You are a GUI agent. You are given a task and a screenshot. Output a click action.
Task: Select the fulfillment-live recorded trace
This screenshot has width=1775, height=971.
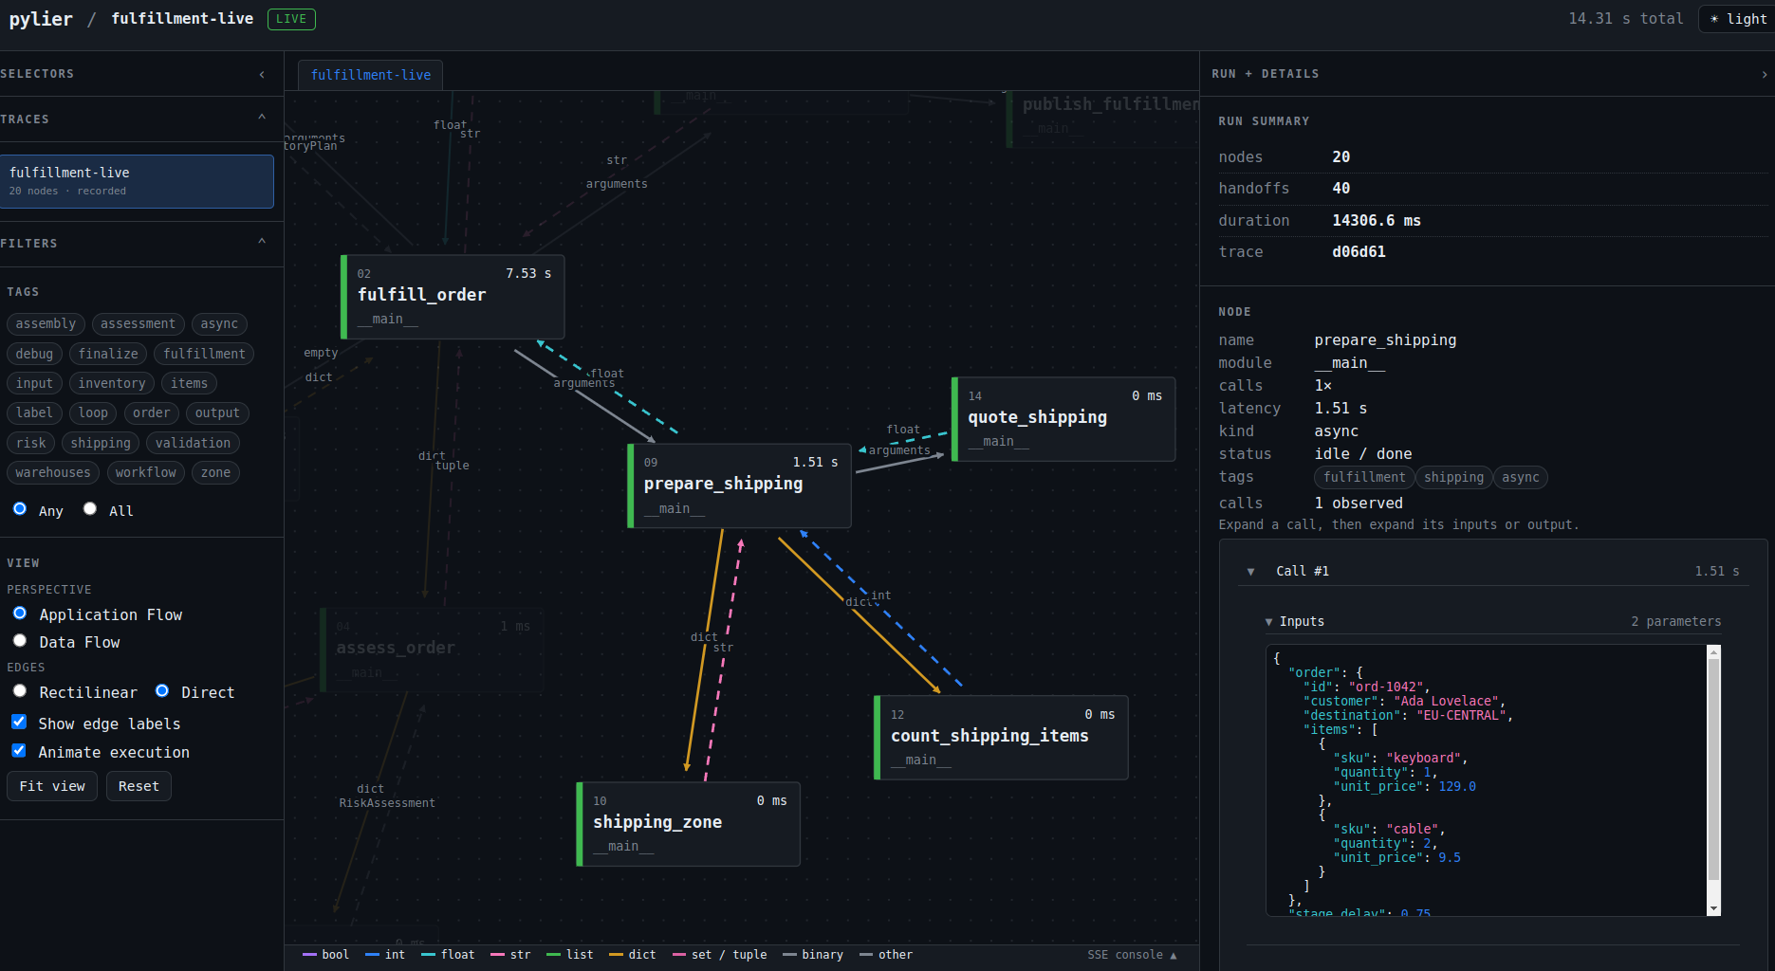click(137, 181)
